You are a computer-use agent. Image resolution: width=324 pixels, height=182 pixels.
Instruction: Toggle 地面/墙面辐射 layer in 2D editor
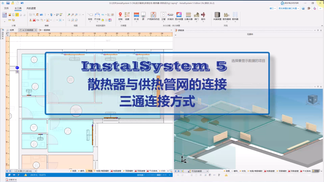coord(102,171)
